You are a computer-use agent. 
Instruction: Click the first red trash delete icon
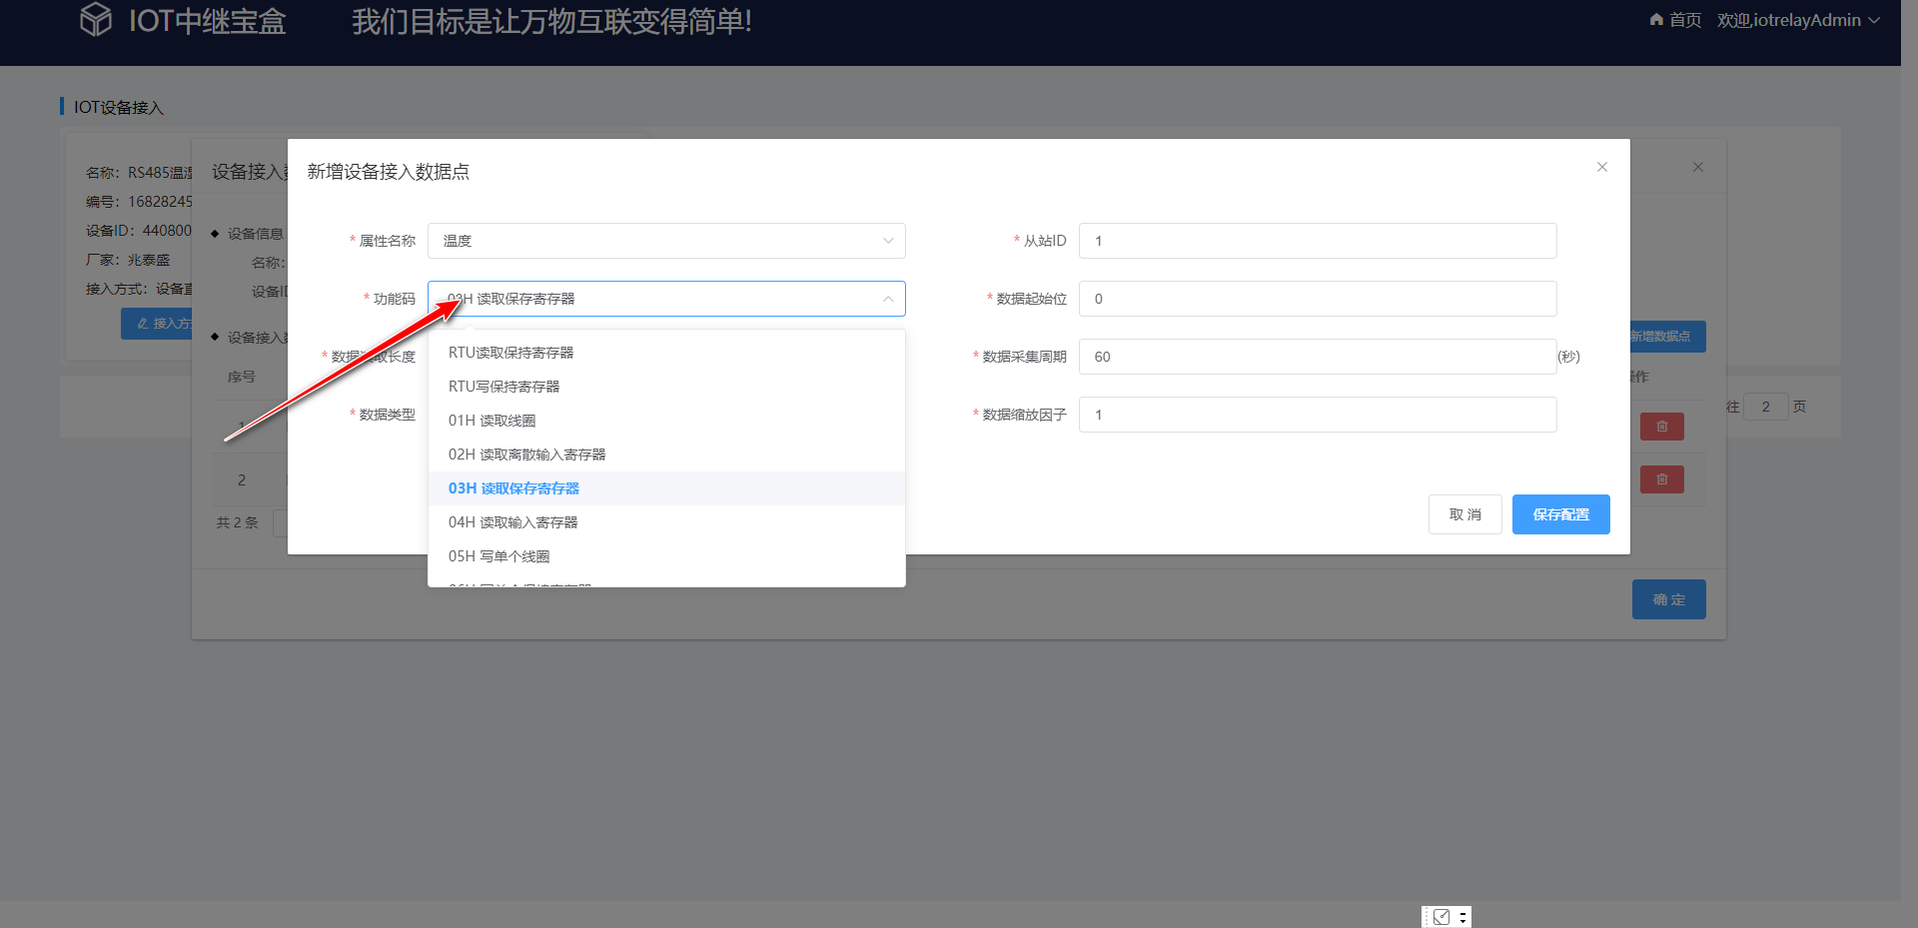[x=1661, y=426]
